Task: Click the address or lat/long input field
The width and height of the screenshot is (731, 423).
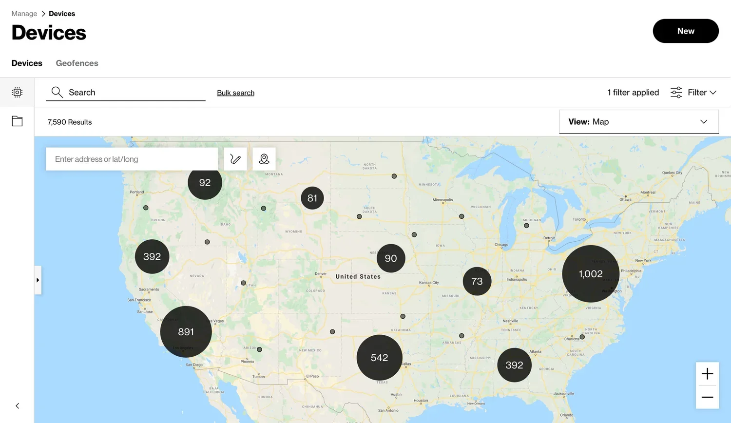Action: click(132, 158)
